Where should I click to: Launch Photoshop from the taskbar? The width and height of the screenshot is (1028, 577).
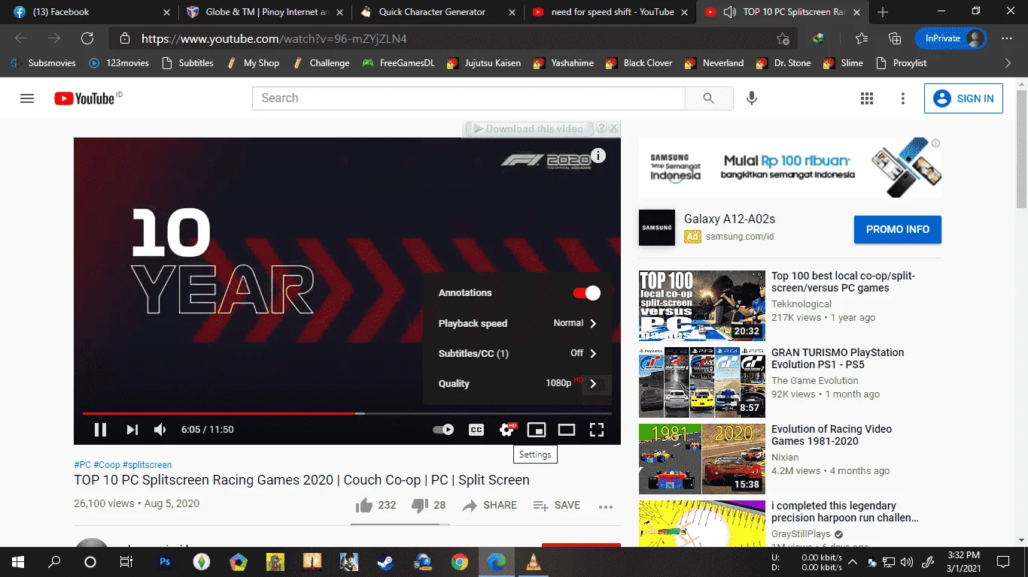tap(165, 561)
